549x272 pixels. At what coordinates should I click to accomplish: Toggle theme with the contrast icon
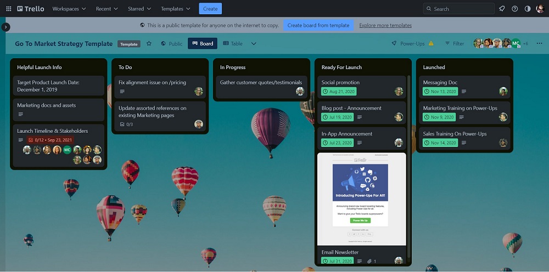coord(528,9)
